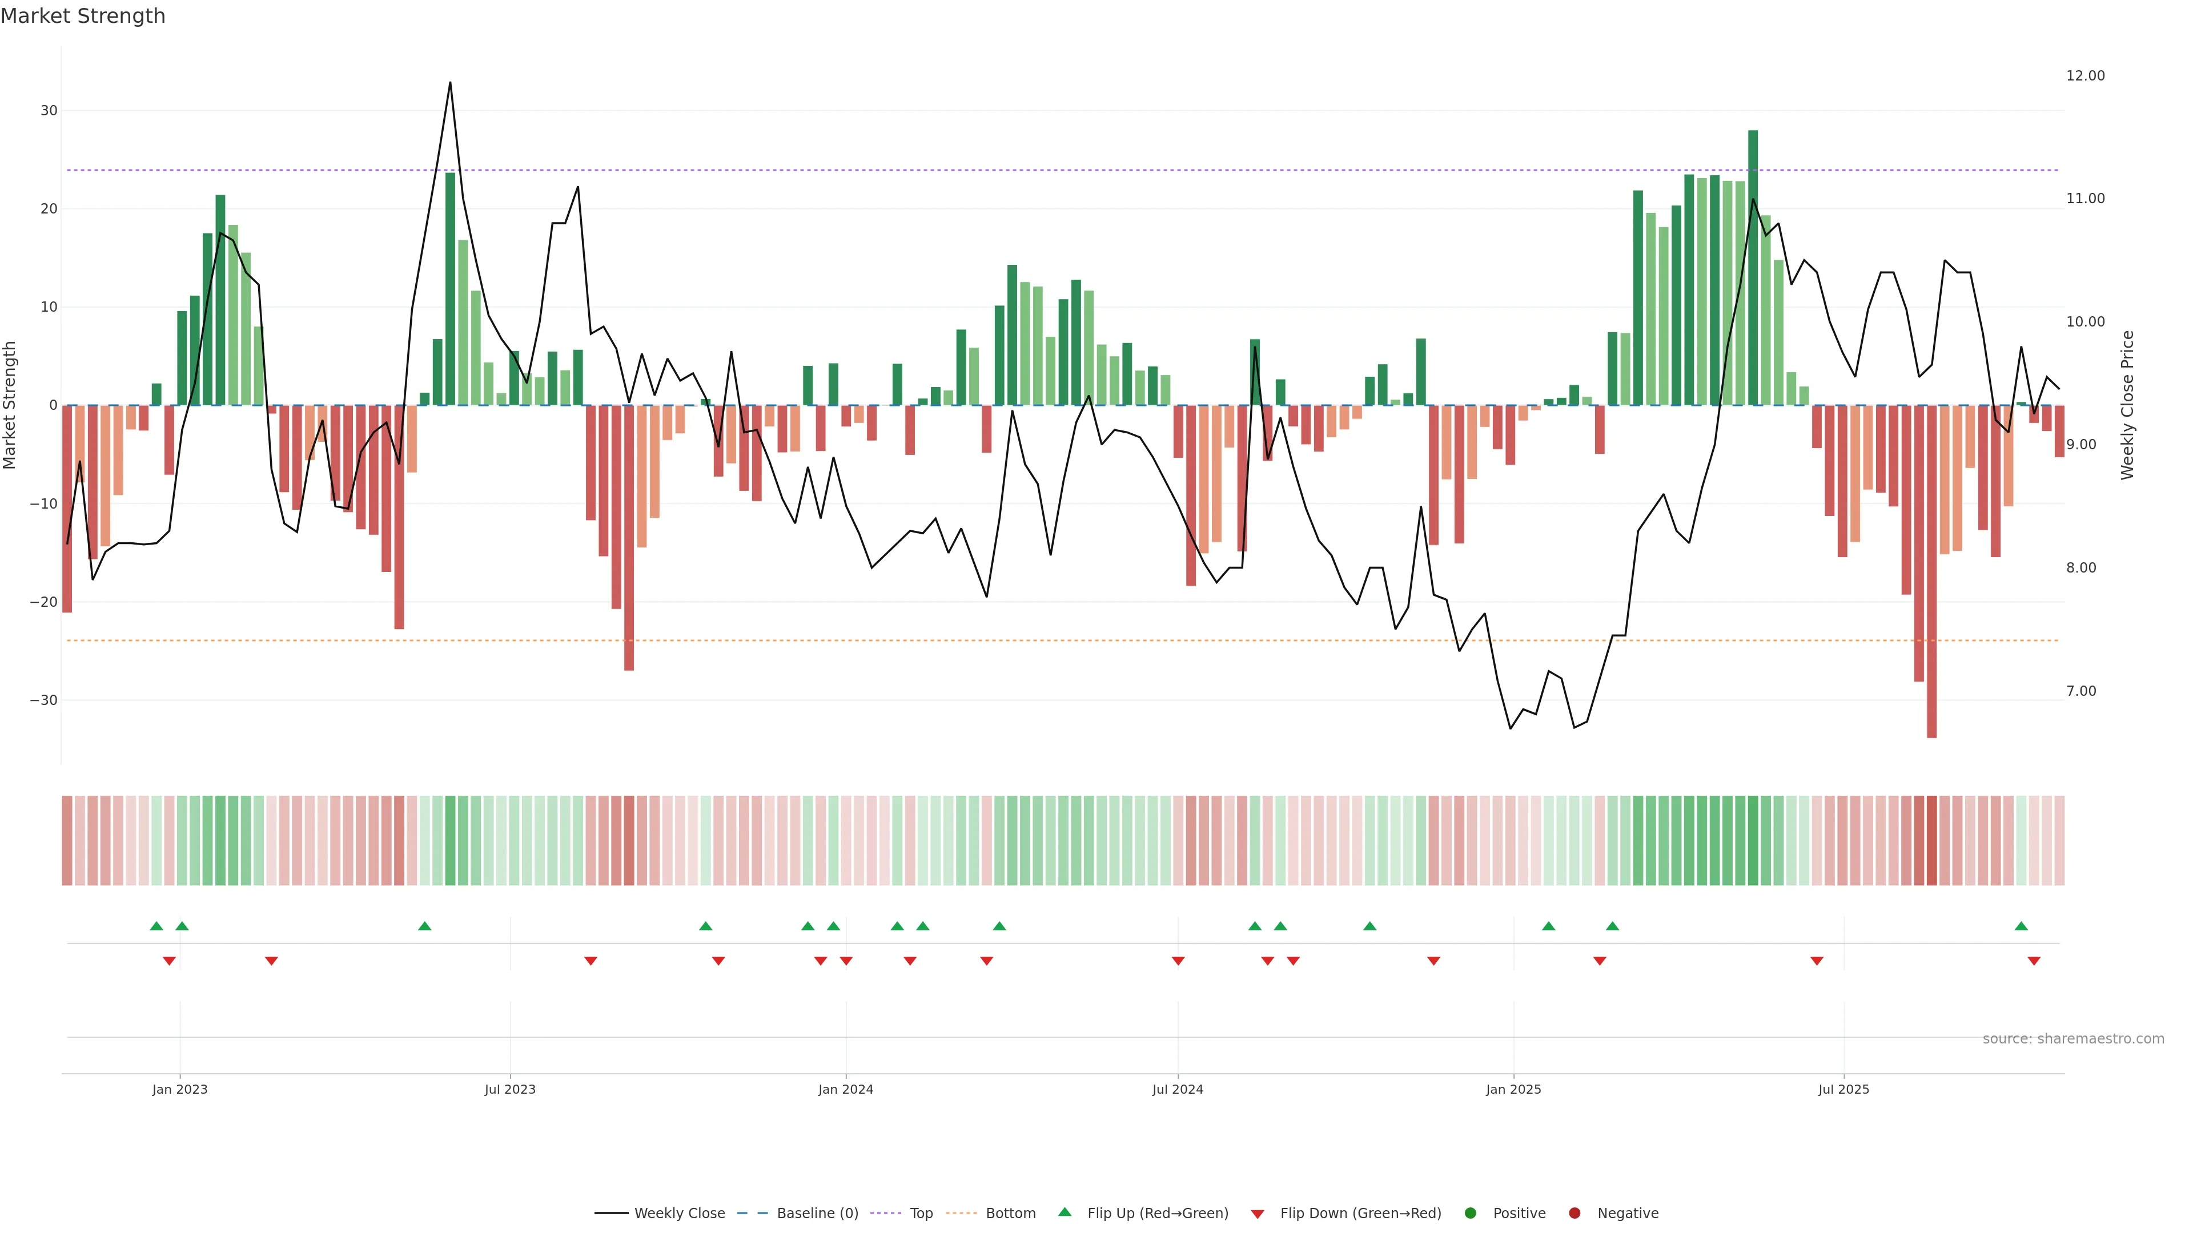
Task: Click the red Flip Down legend triangle
Action: [x=1258, y=1214]
